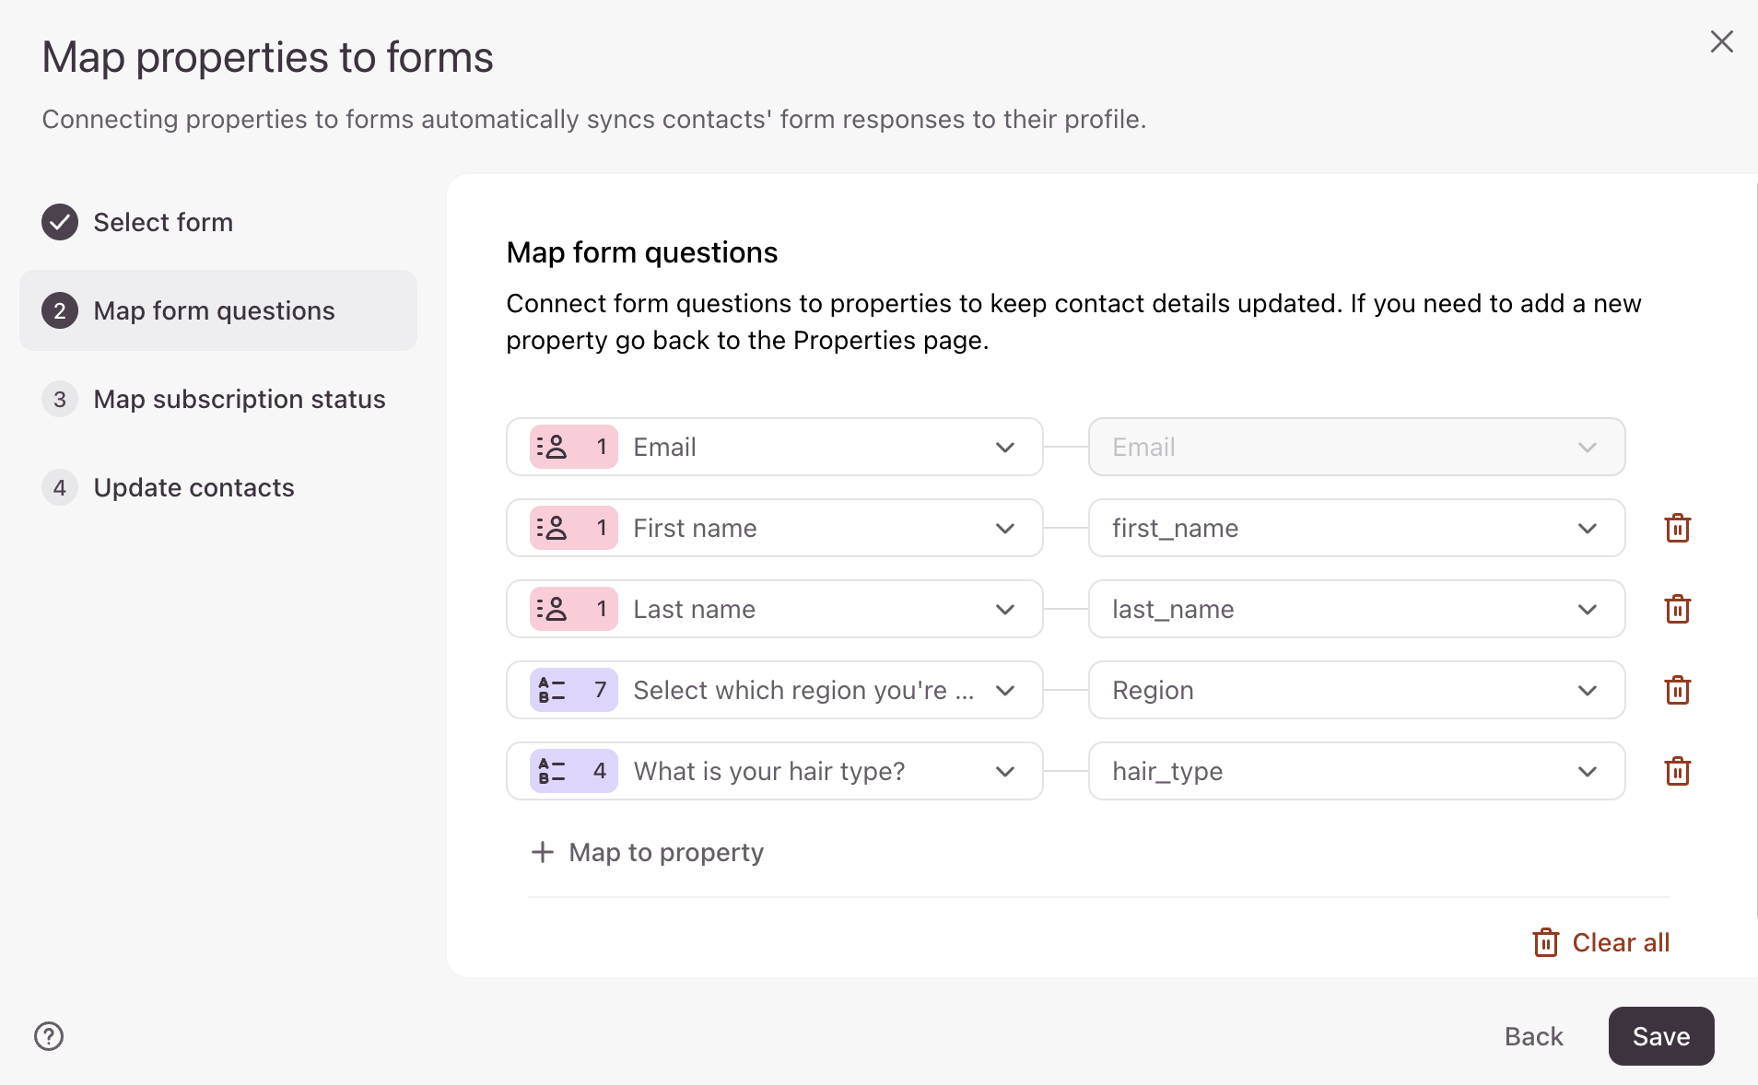The width and height of the screenshot is (1758, 1085).
Task: Save the property mappings
Action: pyautogui.click(x=1661, y=1036)
